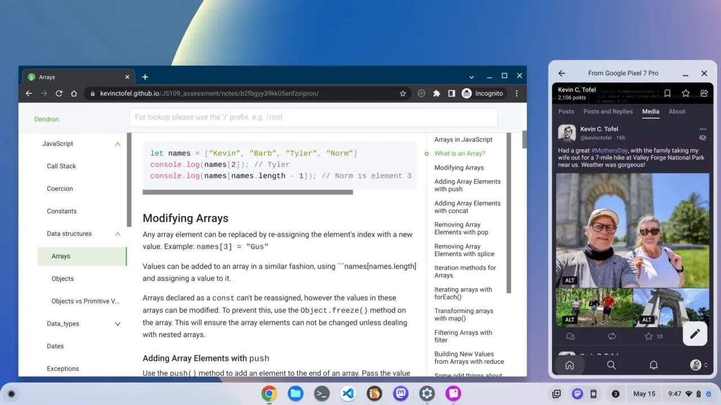Switch to the About tab

pyautogui.click(x=677, y=111)
